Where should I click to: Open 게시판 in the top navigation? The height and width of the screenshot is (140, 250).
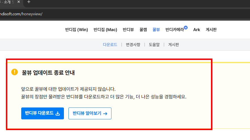pyautogui.click(x=211, y=30)
